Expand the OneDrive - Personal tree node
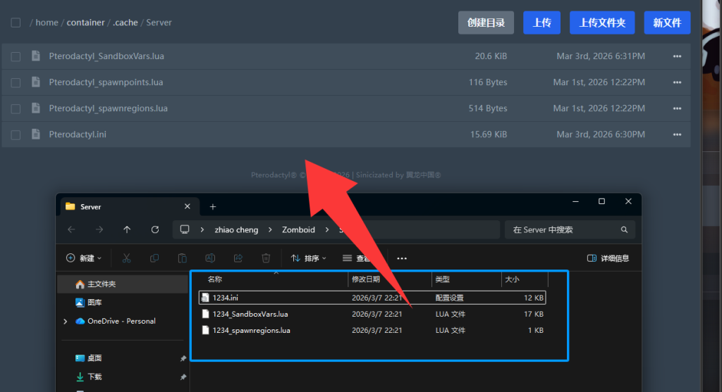 coord(66,321)
